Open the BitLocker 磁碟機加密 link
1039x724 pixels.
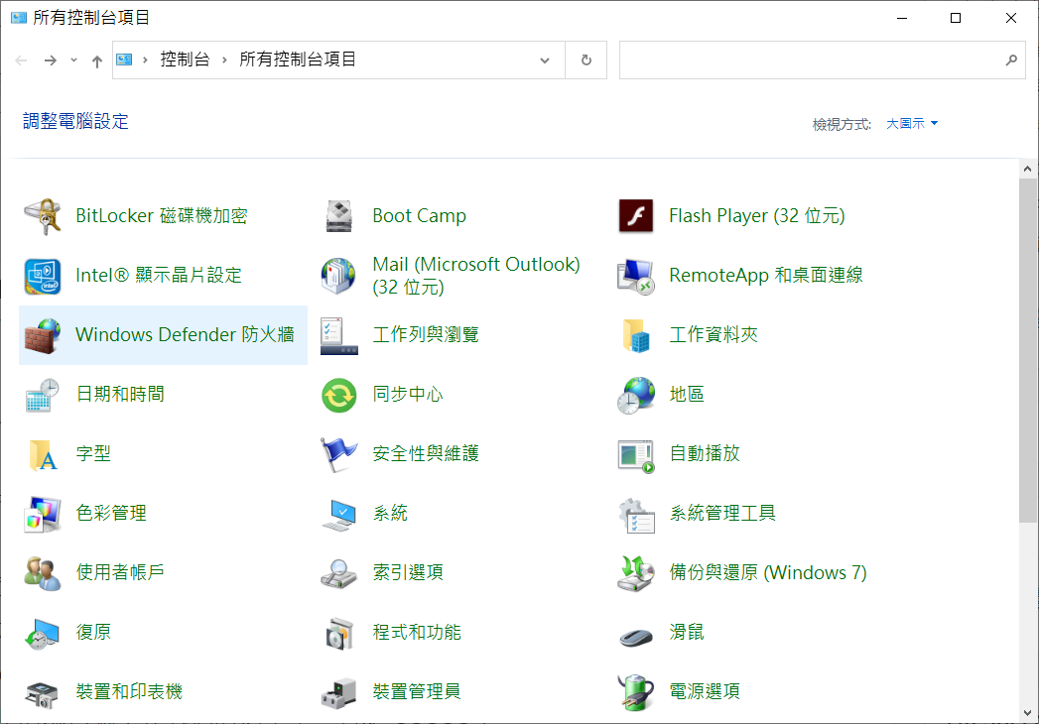click(x=162, y=215)
